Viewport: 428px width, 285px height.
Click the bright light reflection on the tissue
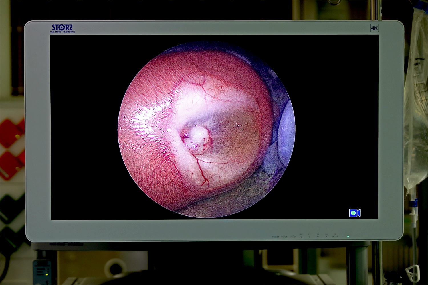tap(148, 116)
